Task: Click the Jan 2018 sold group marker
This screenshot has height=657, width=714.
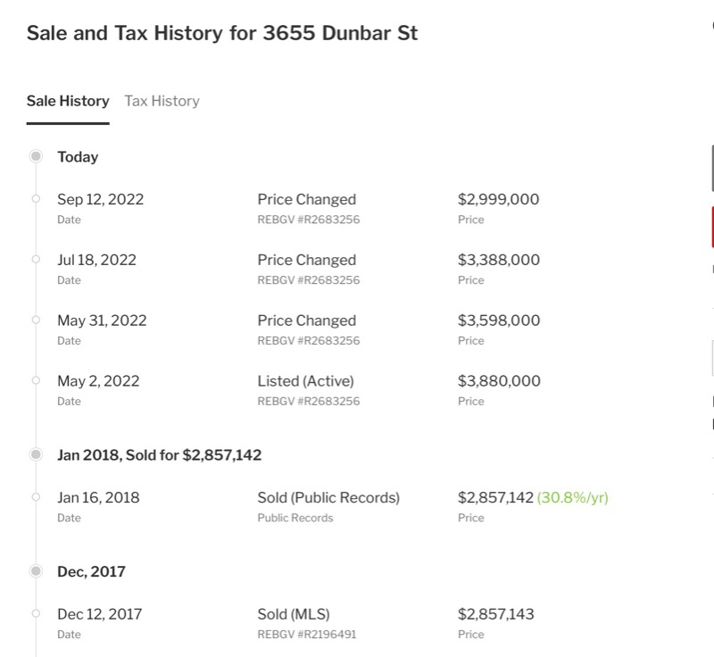Action: pos(36,454)
